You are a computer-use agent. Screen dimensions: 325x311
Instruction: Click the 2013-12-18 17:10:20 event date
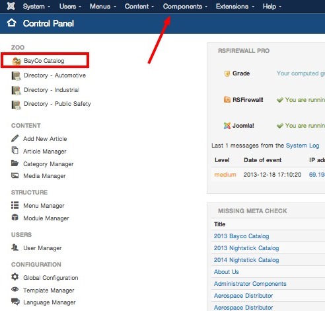click(x=272, y=175)
